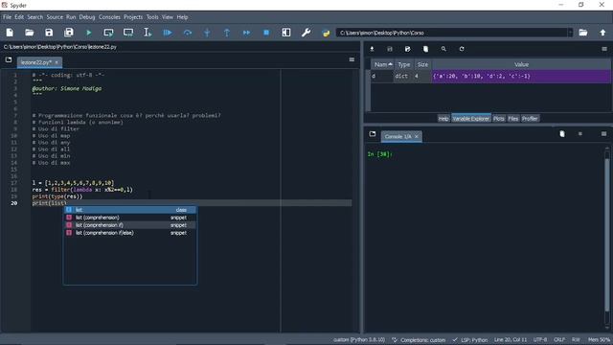Continue debug execution icon
This screenshot has height=345, width=613.
[x=246, y=33]
